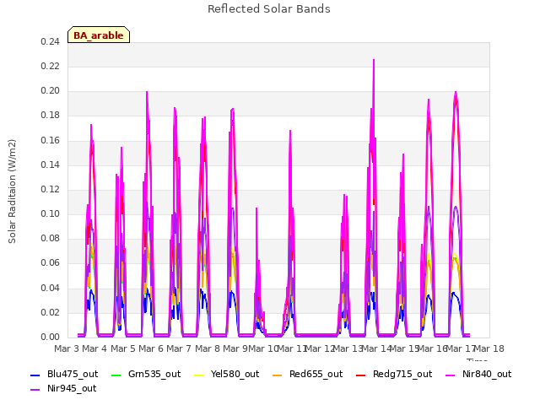Screen dimensions: 540x405
Task: Toggle the Grn535_out legend entry
Action: (x=146, y=374)
